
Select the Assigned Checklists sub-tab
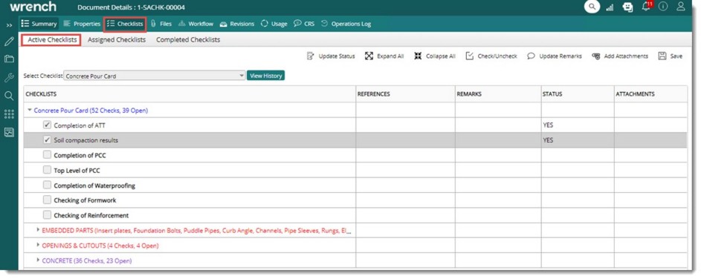coord(117,40)
